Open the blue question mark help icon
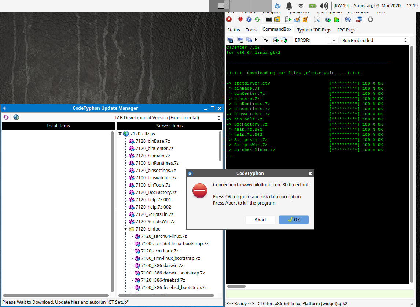The height and width of the screenshot is (307, 420). pos(249,19)
